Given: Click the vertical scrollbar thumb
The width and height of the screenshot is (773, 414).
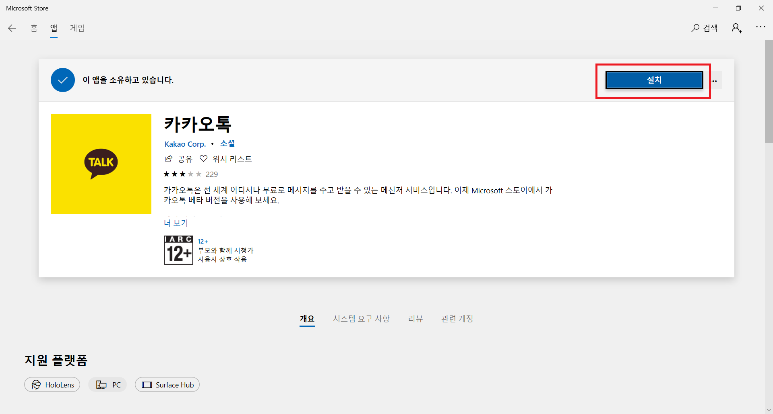Looking at the screenshot, I should tap(769, 92).
